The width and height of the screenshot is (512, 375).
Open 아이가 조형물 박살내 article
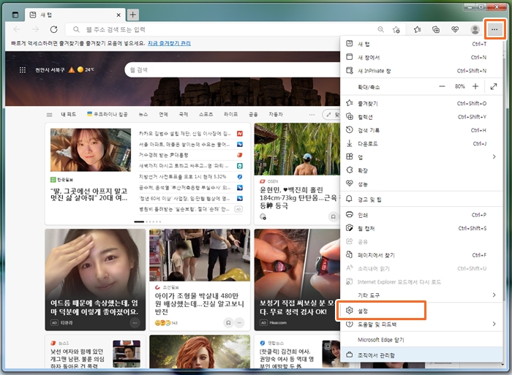pyautogui.click(x=200, y=304)
